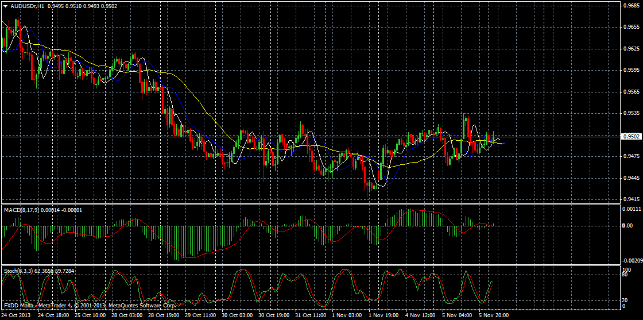Click the 0.9595 price axis label
Image resolution: width=643 pixels, height=320 pixels.
631,70
